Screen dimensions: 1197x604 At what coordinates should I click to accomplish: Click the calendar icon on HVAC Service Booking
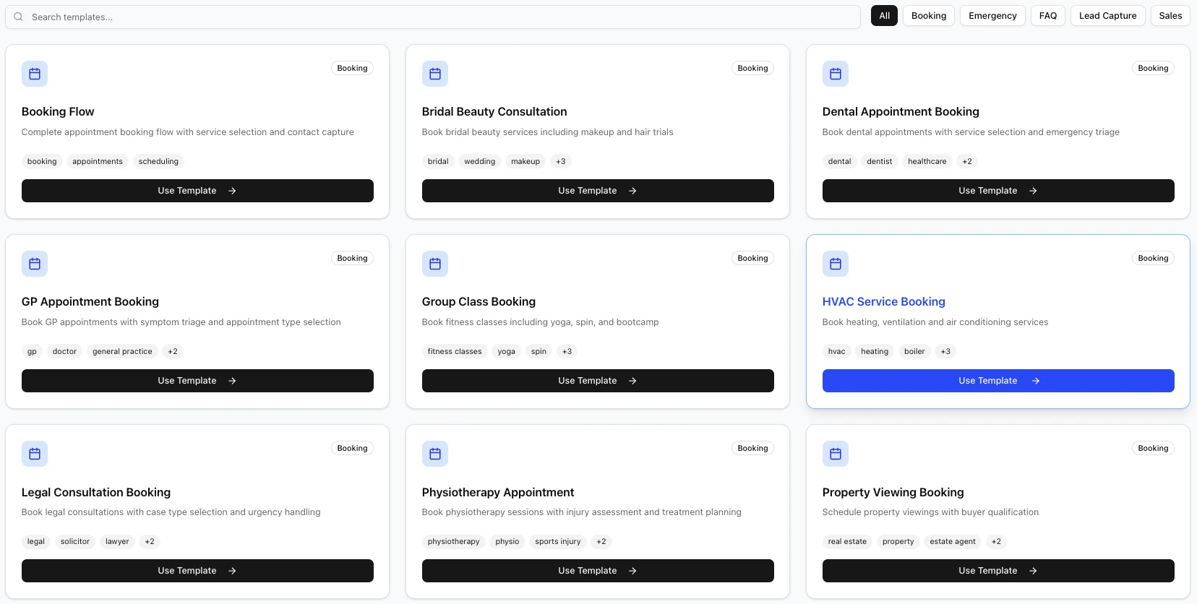836,264
